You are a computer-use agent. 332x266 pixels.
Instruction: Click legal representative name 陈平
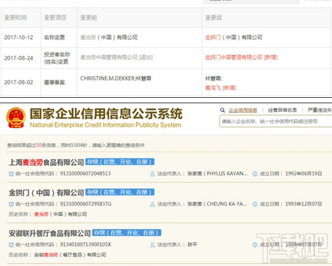(x=192, y=245)
